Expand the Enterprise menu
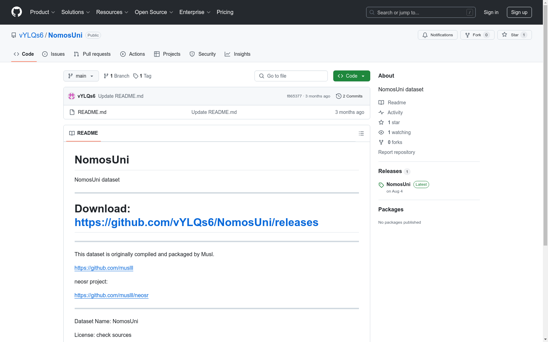Image resolution: width=548 pixels, height=342 pixels. click(195, 12)
